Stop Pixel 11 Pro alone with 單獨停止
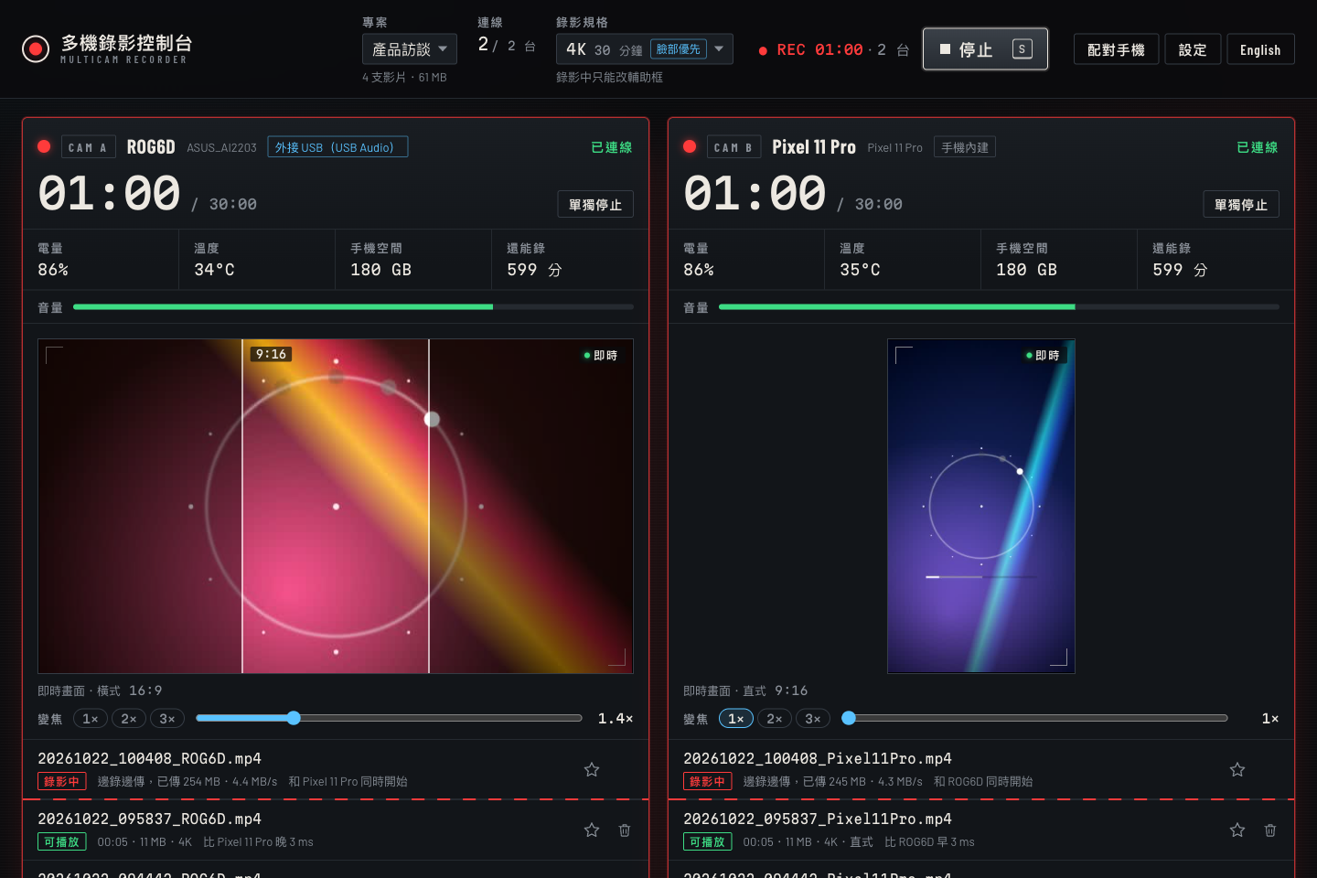1317x878 pixels. click(1241, 205)
